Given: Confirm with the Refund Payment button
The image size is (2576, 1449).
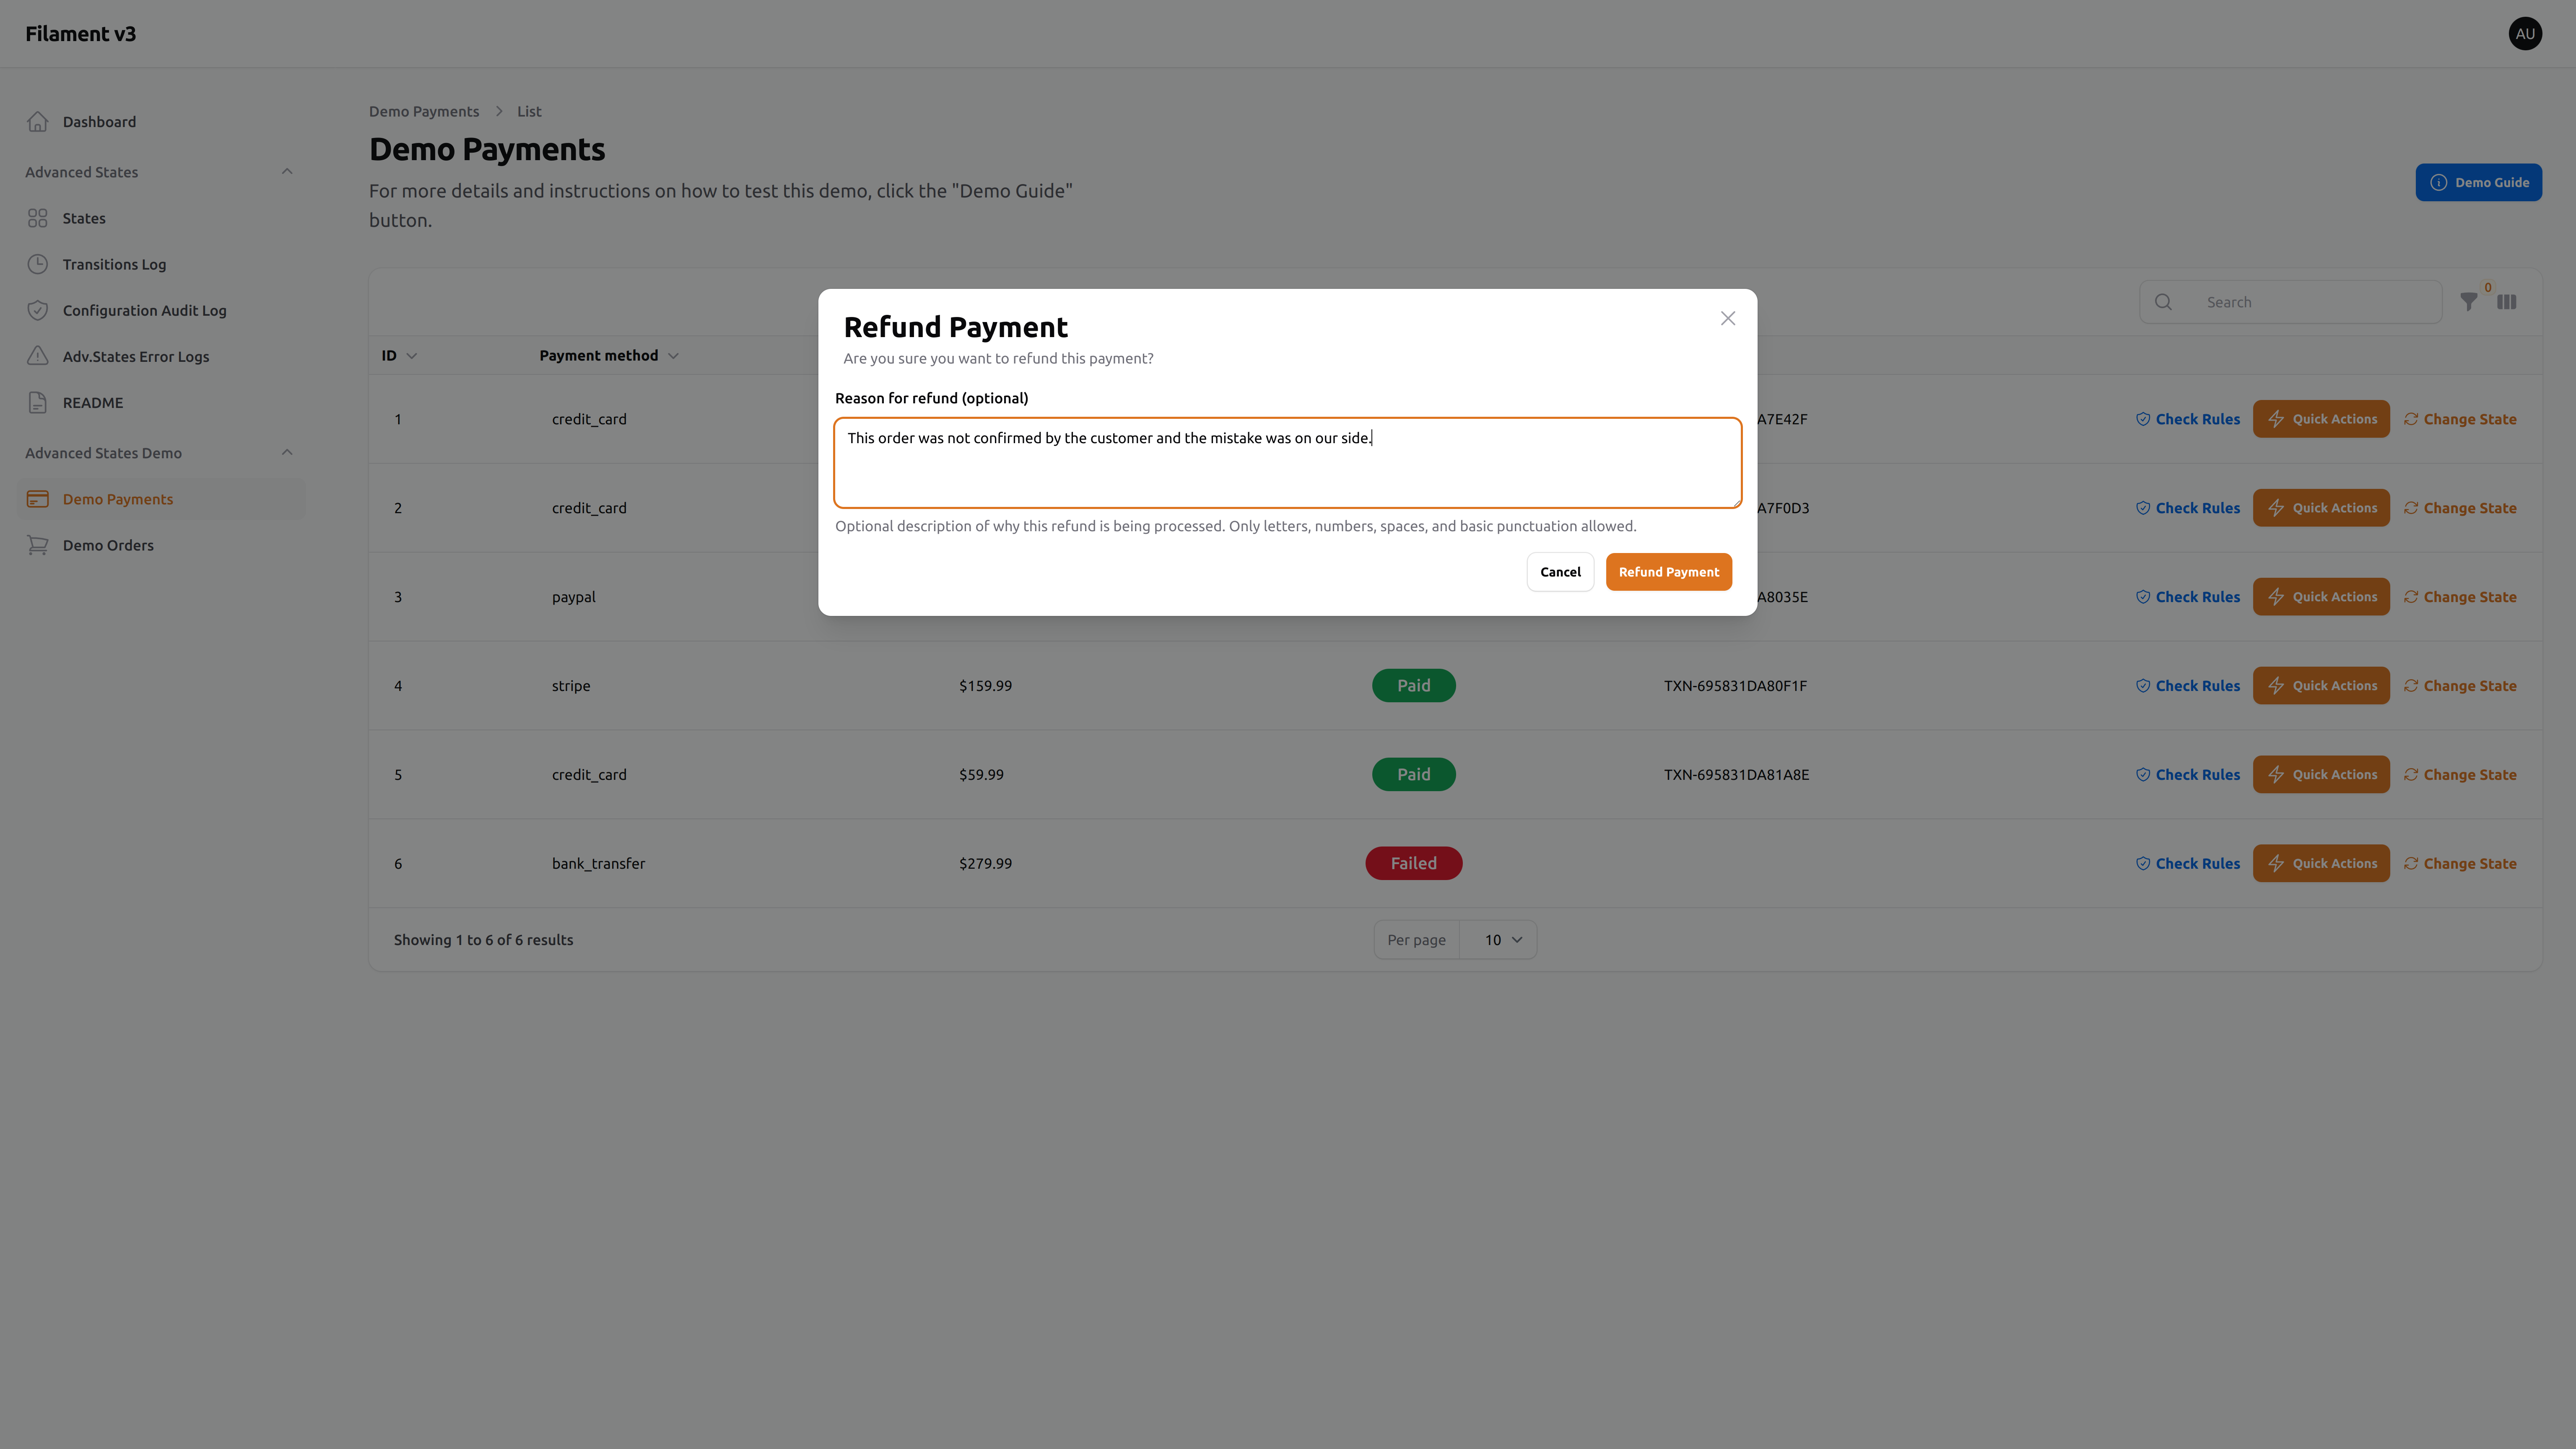Looking at the screenshot, I should point(1668,571).
